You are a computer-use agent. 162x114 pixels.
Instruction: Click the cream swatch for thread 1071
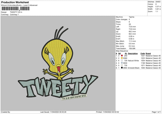pyautogui.click(x=122, y=65)
